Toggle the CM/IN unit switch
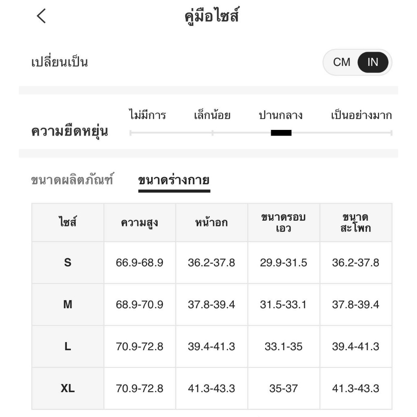This screenshot has width=417, height=417. point(357,62)
